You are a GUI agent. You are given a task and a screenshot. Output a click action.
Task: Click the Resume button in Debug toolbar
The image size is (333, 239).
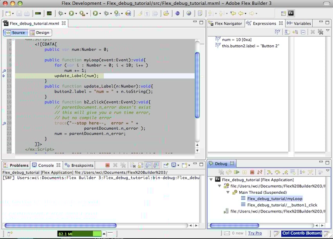[x=237, y=172]
